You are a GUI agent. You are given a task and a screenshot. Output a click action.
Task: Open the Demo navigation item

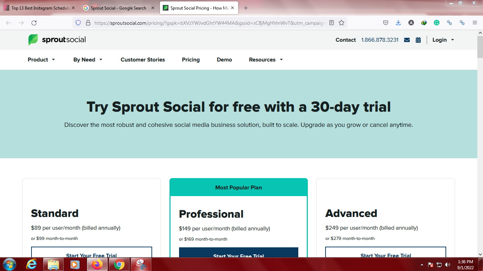click(224, 60)
